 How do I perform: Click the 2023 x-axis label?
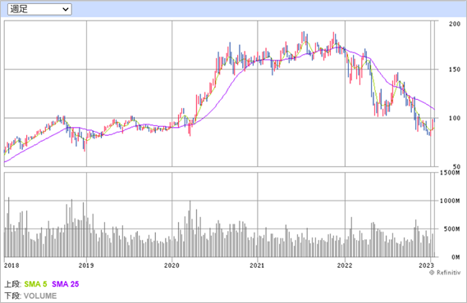(x=426, y=265)
